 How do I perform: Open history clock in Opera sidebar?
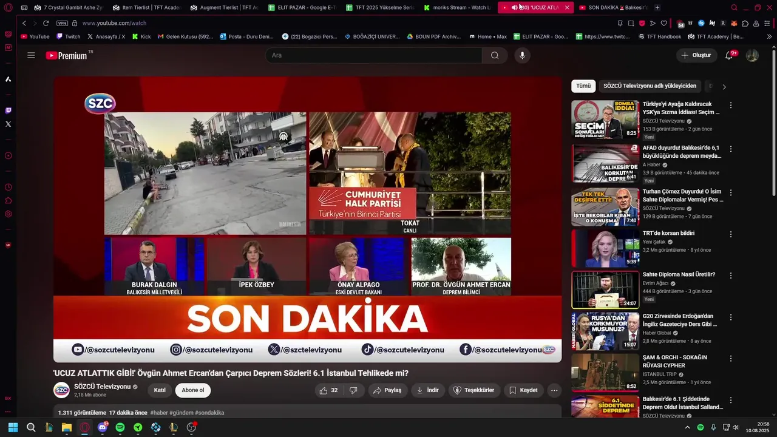click(x=8, y=187)
